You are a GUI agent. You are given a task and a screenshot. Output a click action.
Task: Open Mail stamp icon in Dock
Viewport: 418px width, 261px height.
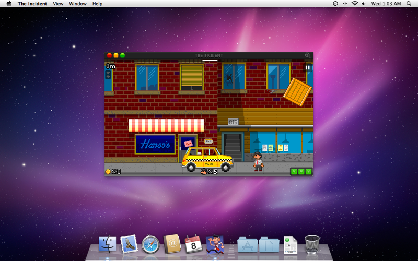click(129, 244)
